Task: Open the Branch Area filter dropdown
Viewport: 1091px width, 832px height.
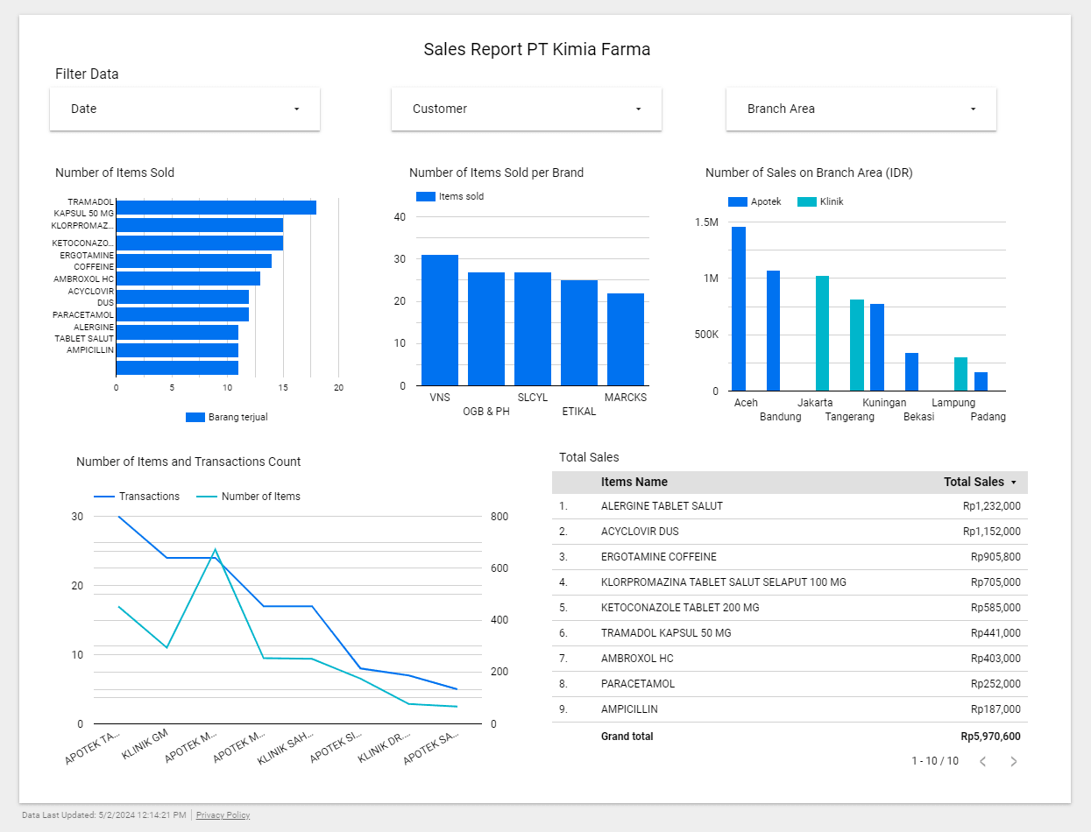Action: click(861, 109)
